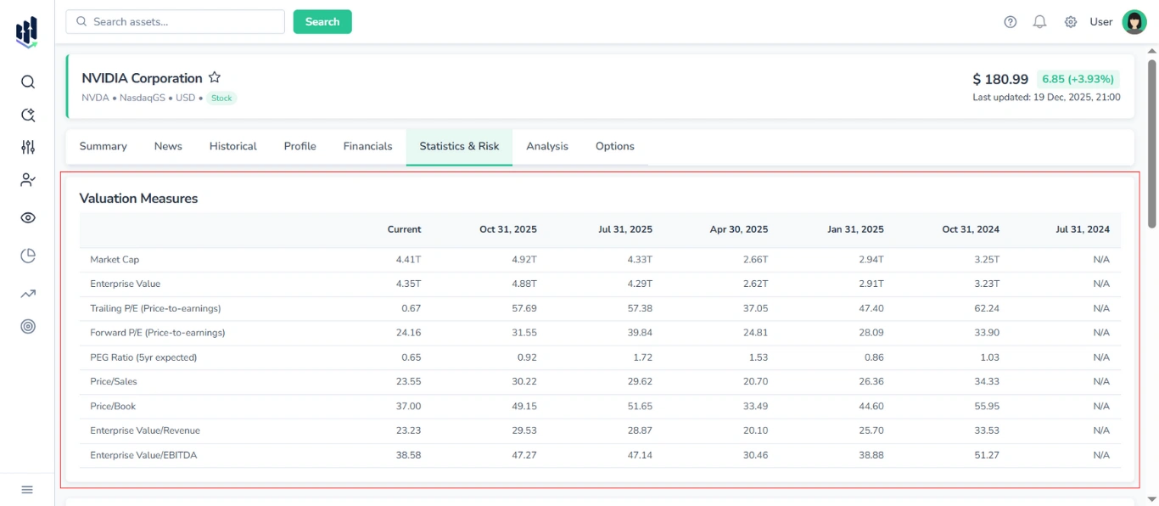
Task: Favorite NVIDIA using the star toggle
Action: [214, 76]
